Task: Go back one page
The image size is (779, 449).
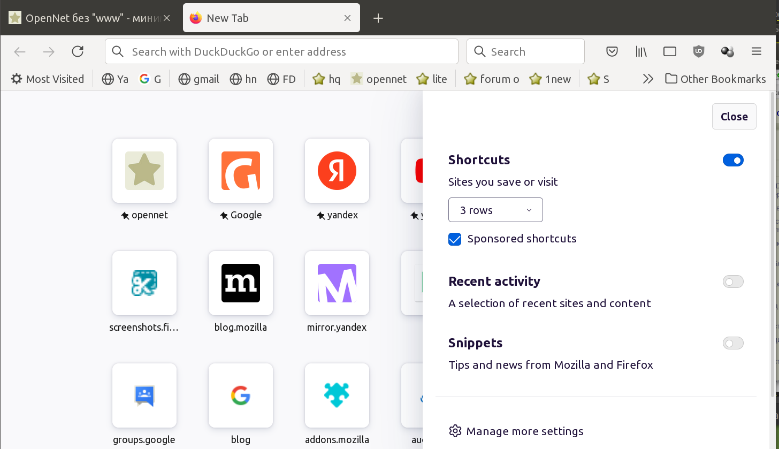Action: (20, 51)
